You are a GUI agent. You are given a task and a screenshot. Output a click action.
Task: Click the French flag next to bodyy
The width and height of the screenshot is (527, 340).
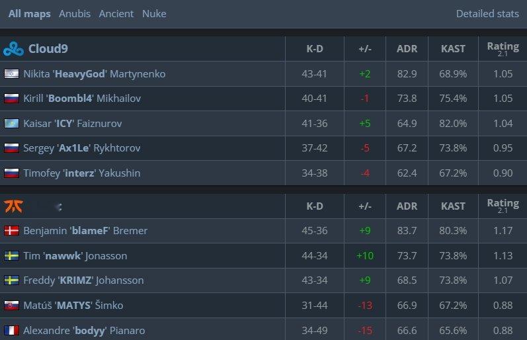[11, 330]
